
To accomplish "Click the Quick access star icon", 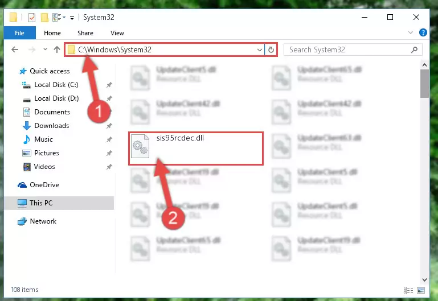I will (23, 71).
